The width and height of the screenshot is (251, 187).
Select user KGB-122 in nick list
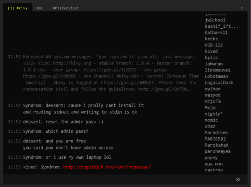point(214,45)
